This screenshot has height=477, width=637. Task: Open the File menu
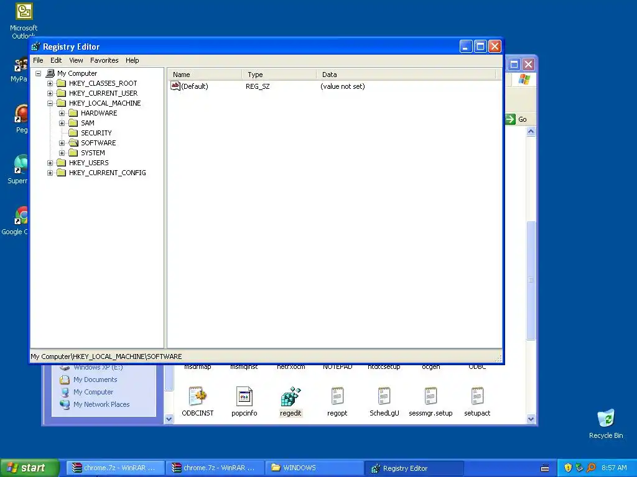point(38,60)
